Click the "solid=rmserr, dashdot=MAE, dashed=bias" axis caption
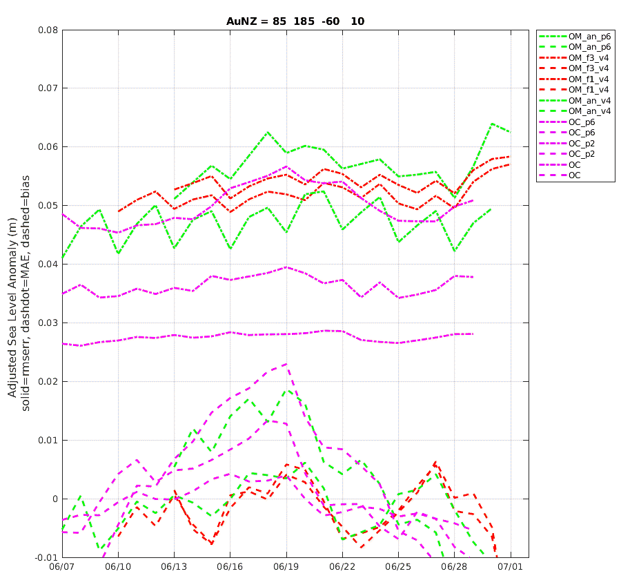The image size is (621, 587). coord(26,293)
